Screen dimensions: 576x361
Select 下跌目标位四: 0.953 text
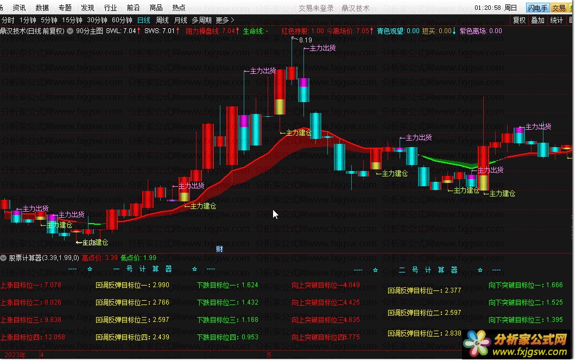click(x=227, y=337)
